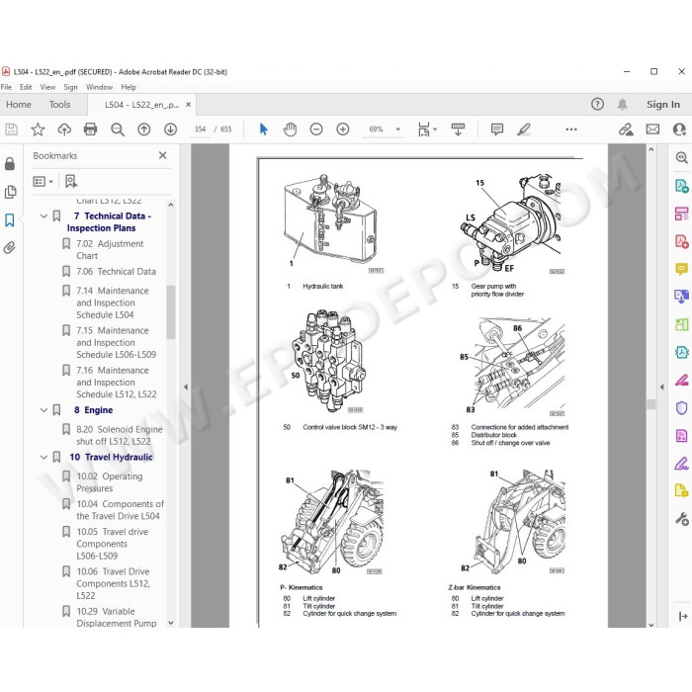Open bookmark 7.06 Technical Data
Image resolution: width=692 pixels, height=692 pixels.
click(116, 272)
